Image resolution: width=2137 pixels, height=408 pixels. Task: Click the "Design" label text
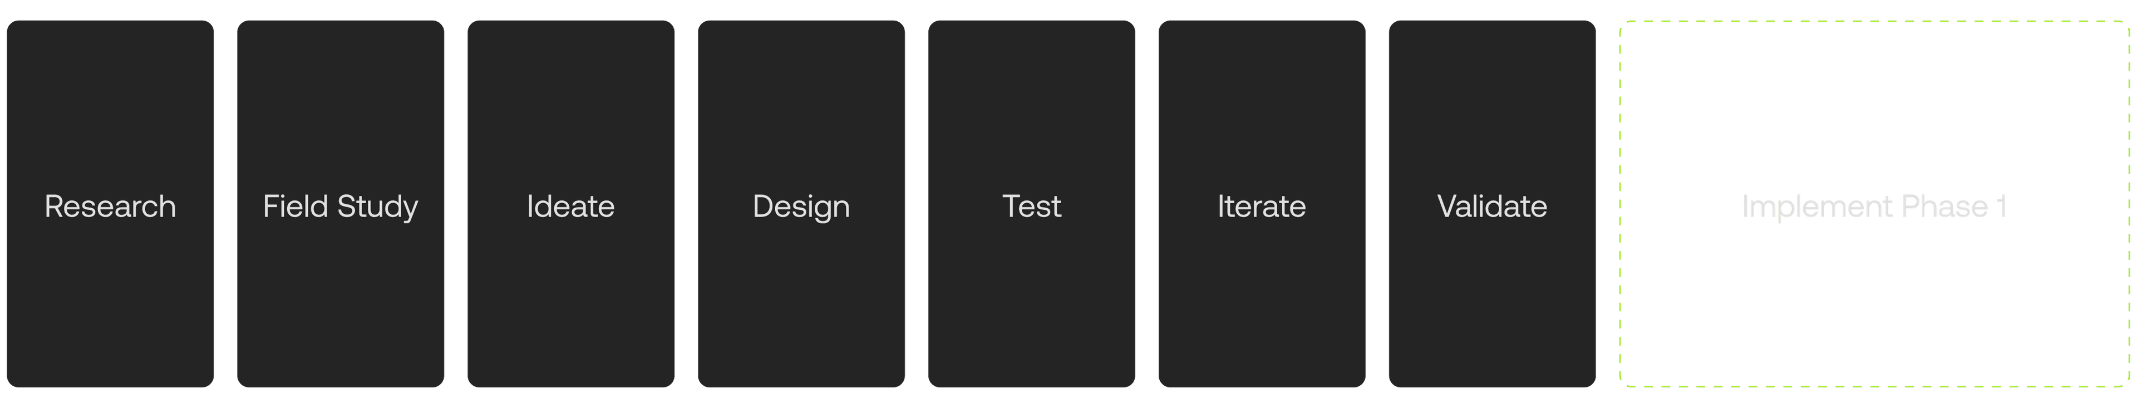point(801,205)
